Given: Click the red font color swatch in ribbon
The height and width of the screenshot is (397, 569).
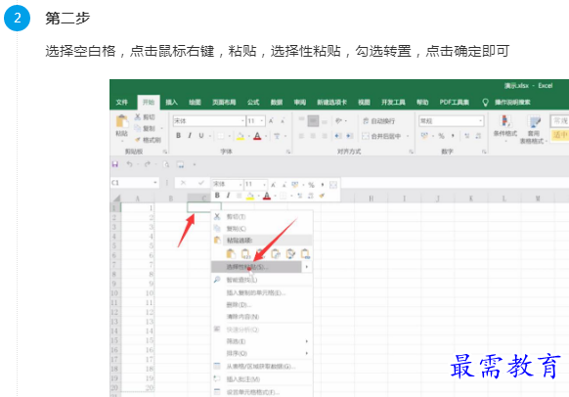Looking at the screenshot, I should pyautogui.click(x=257, y=136).
